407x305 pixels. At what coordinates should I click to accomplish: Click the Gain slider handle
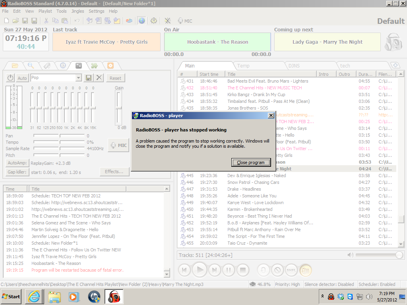pos(118,108)
